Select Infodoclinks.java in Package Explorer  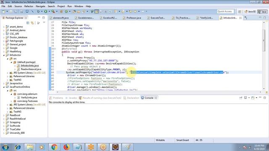coord(29,66)
